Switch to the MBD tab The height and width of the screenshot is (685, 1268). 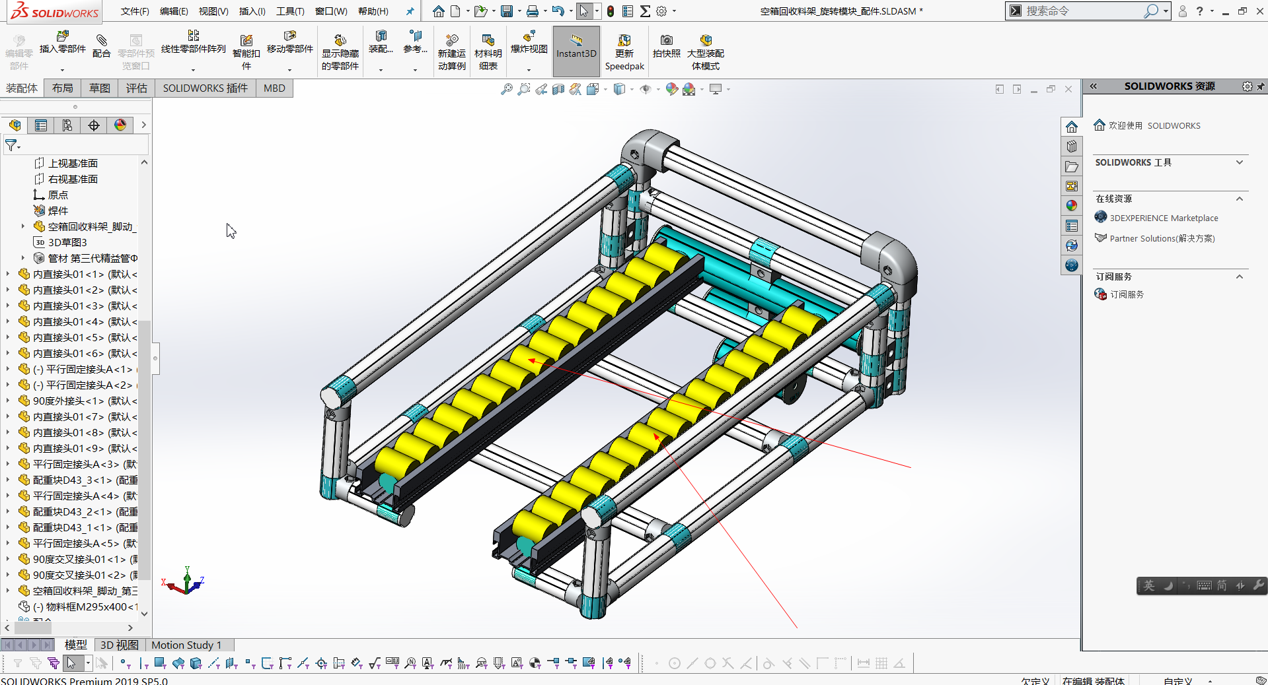274,88
